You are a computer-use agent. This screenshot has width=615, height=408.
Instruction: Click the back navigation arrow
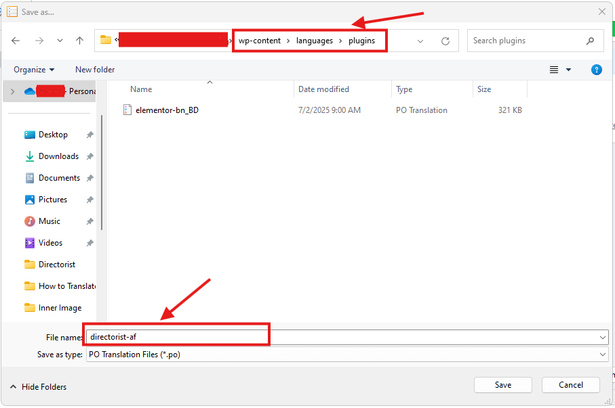point(16,41)
